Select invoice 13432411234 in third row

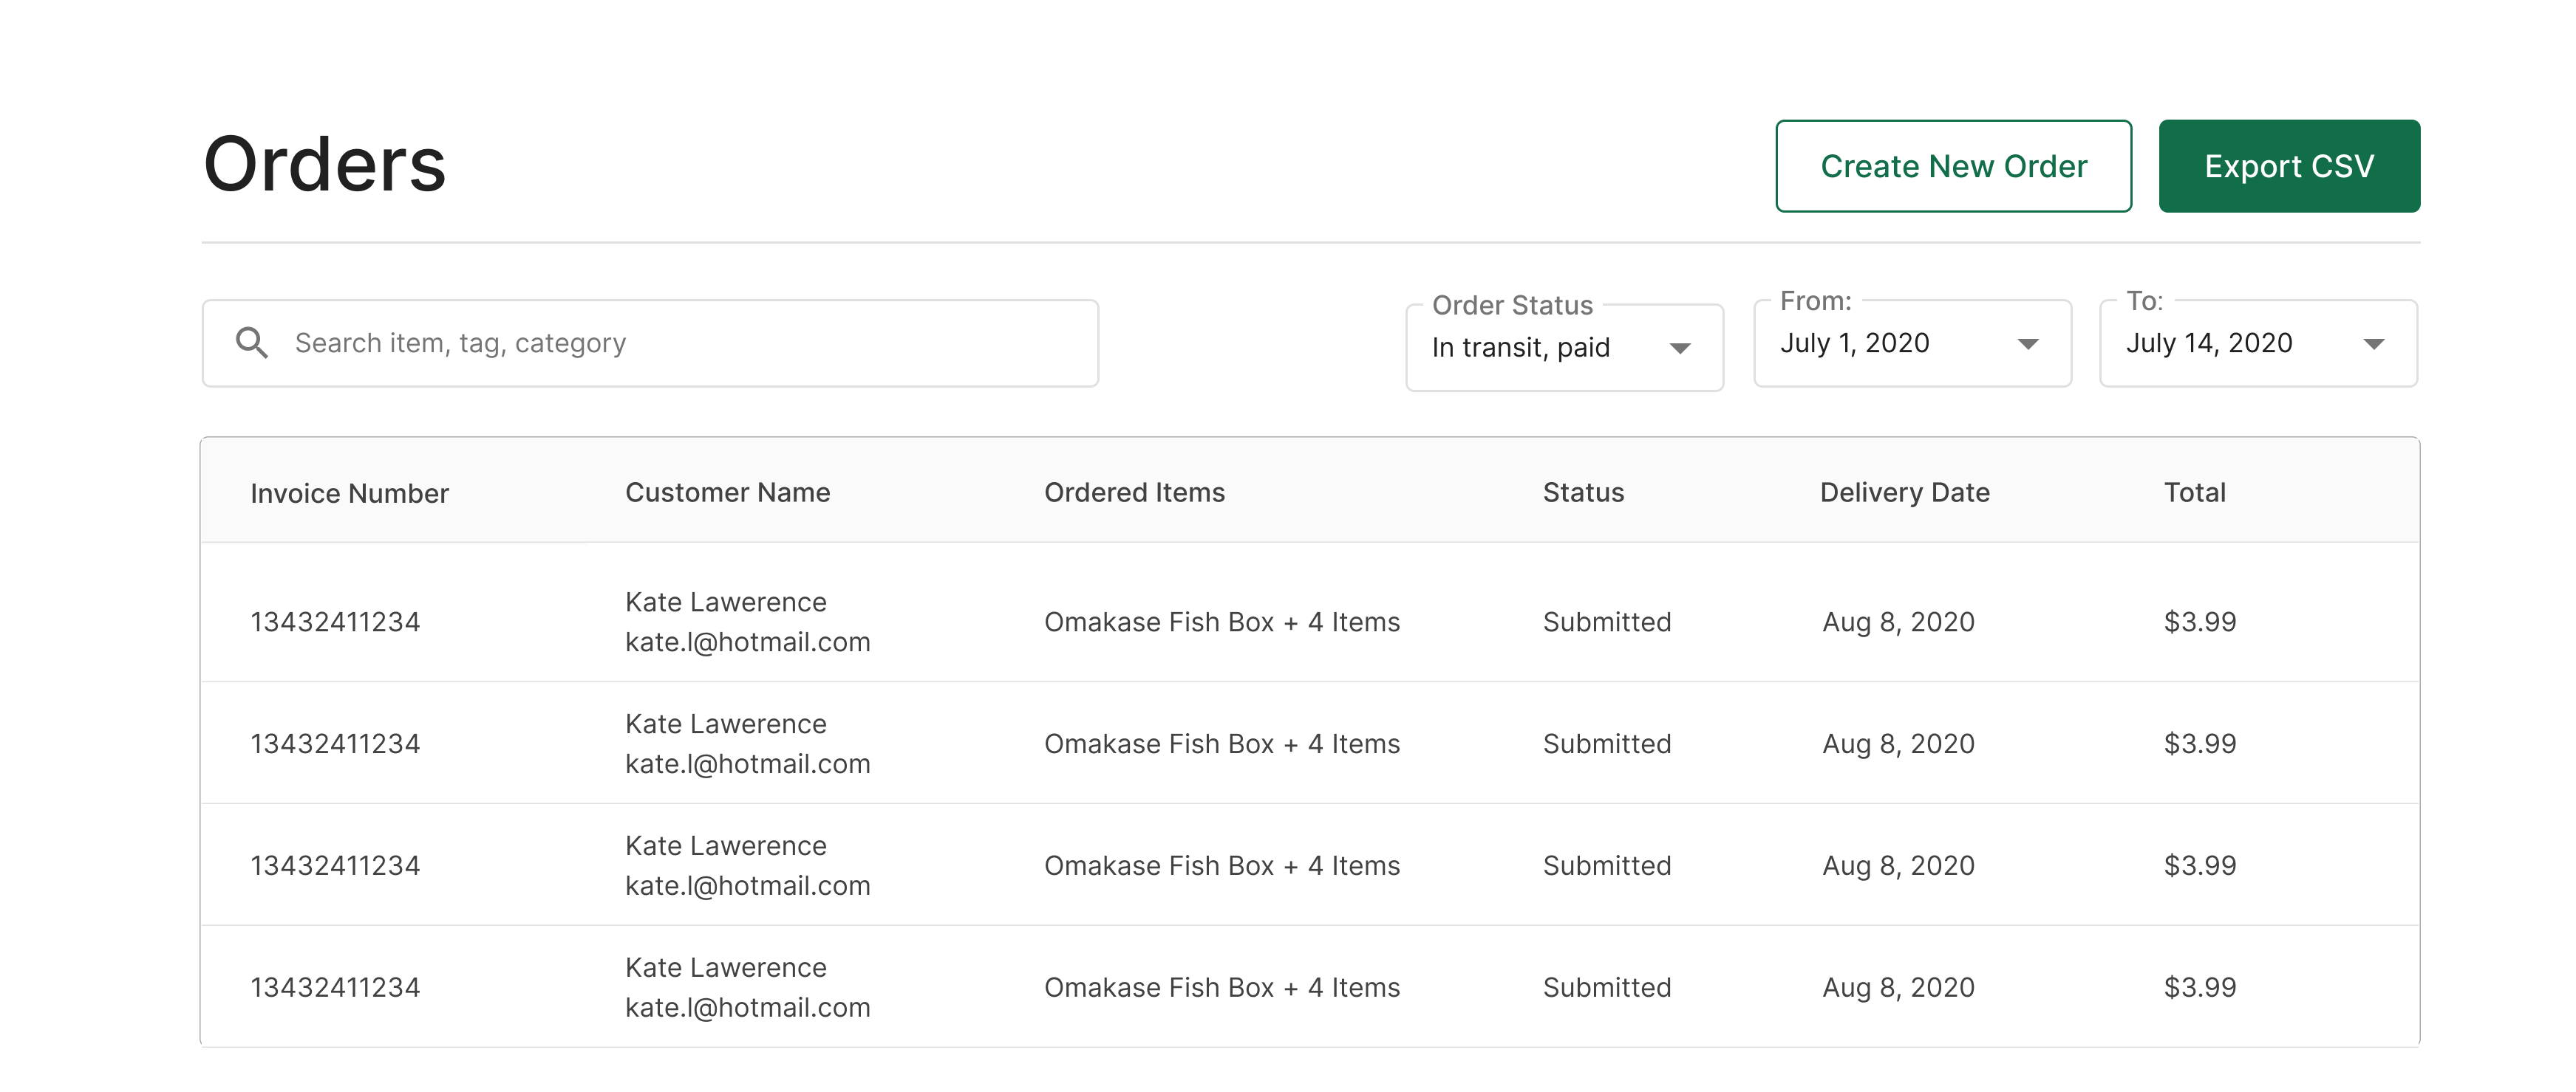[335, 865]
